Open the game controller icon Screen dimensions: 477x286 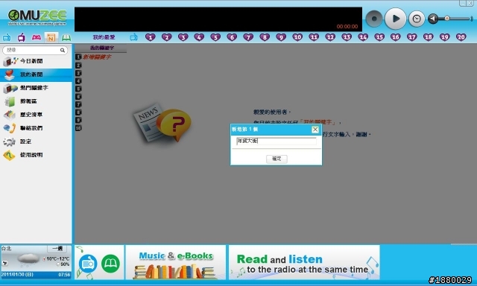pos(37,37)
